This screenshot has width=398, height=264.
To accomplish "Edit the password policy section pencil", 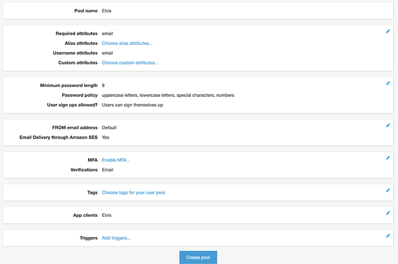I will [388, 83].
